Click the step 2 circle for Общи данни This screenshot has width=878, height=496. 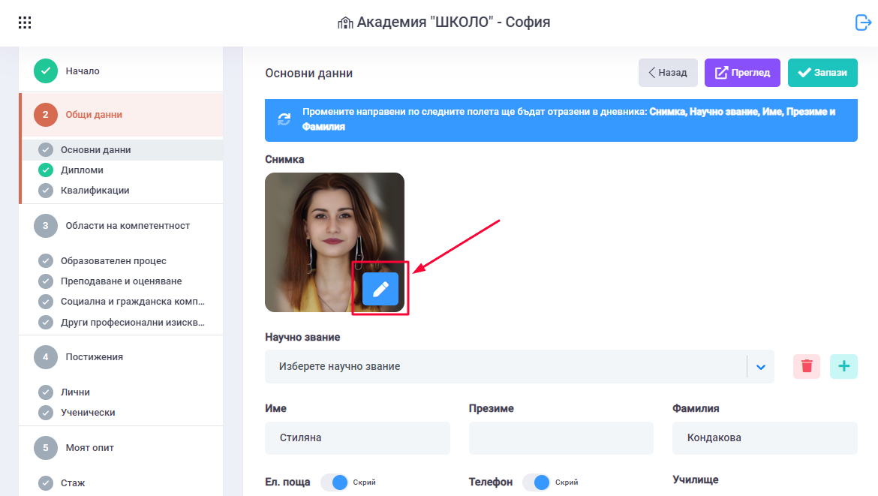(45, 115)
